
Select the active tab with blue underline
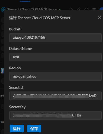[25, 1]
